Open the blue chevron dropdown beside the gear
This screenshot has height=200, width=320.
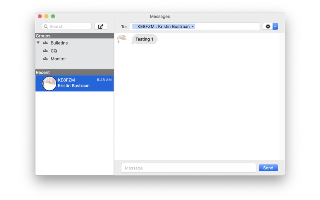275,26
